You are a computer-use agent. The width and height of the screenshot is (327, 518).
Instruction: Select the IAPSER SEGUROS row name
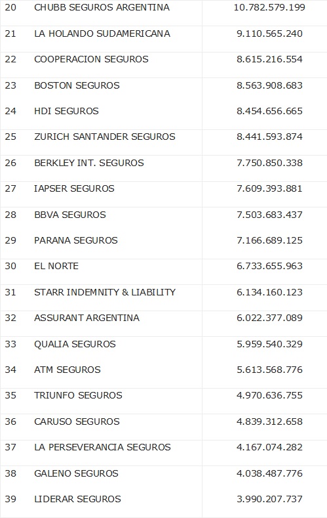[x=74, y=188]
